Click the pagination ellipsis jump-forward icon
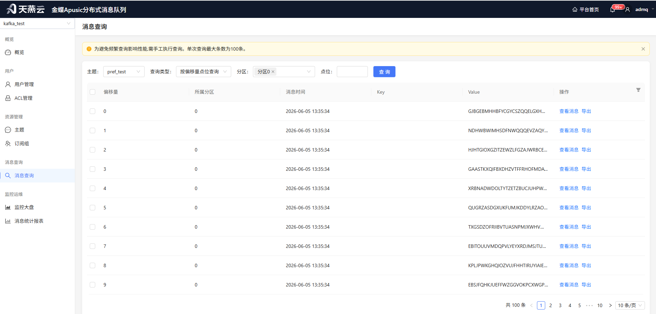The height and width of the screenshot is (314, 656). (x=589, y=305)
